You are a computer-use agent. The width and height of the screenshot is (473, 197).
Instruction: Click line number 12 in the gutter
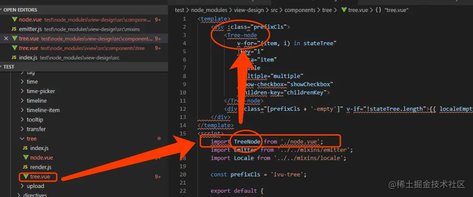[183, 109]
